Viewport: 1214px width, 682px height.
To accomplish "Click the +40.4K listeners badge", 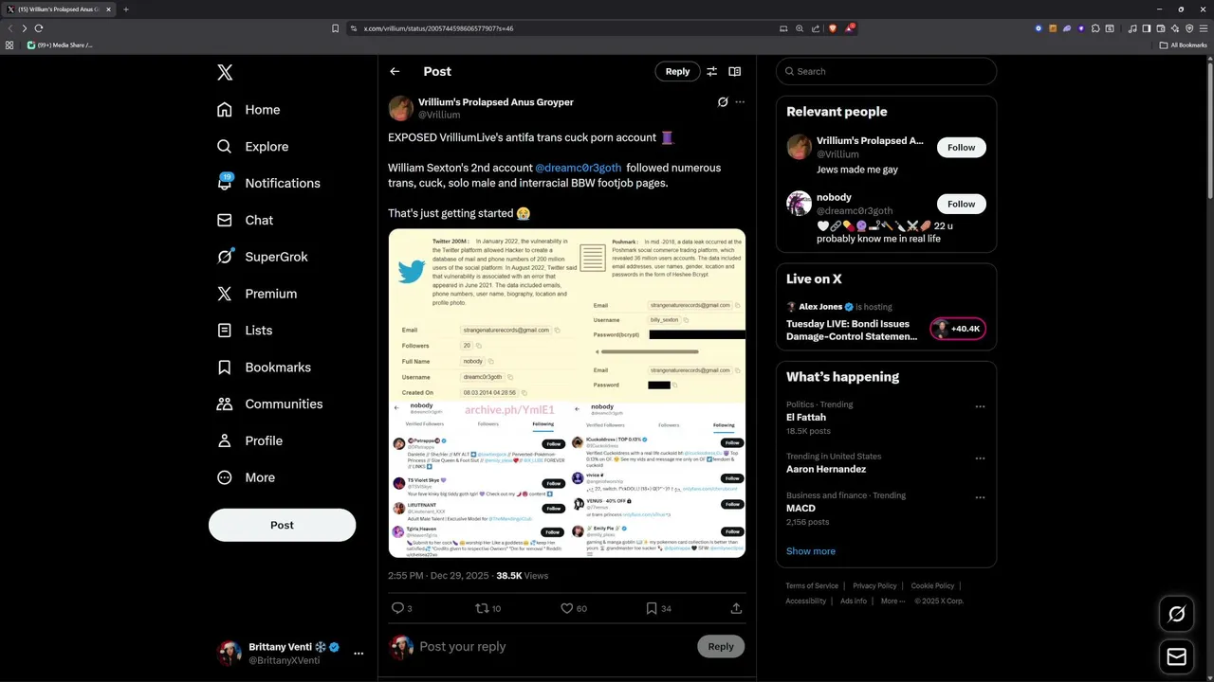I will [958, 329].
